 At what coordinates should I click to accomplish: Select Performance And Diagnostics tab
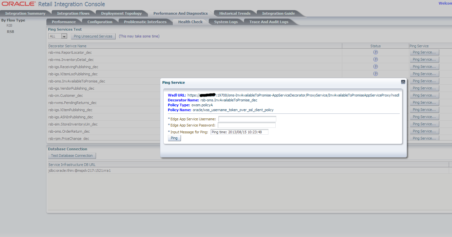pyautogui.click(x=180, y=13)
